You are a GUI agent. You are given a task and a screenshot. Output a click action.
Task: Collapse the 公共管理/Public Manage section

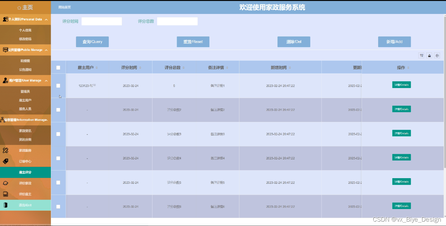46,50
